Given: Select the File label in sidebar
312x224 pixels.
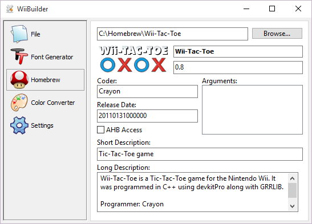Looking at the screenshot, I should pyautogui.click(x=35, y=34).
